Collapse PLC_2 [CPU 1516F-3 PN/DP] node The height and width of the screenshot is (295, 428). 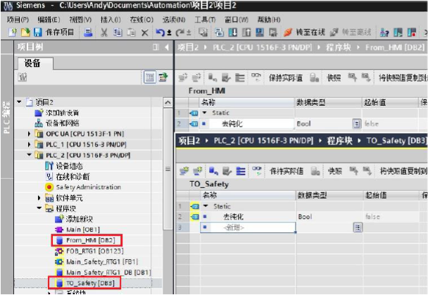[x=29, y=155]
